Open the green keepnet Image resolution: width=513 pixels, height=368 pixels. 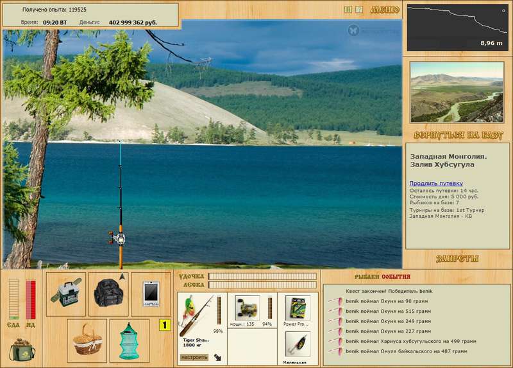(130, 341)
